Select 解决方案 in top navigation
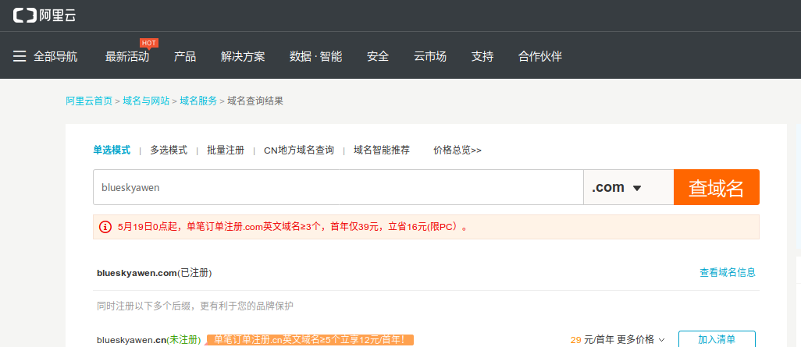This screenshot has height=347, width=801. tap(243, 56)
